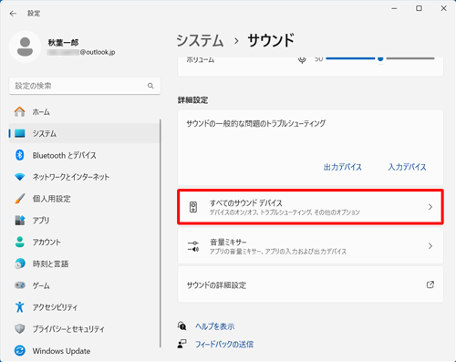Click 入力デバイス troubleshooting link
Viewport: 456px width, 362px height.
pos(407,167)
